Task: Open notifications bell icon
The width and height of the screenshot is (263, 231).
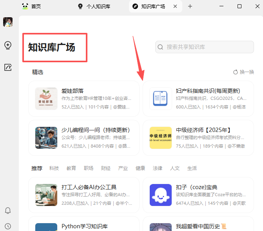Action: click(8, 211)
